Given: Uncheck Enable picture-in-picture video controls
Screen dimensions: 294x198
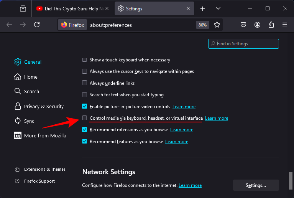Looking at the screenshot, I should pyautogui.click(x=85, y=107).
